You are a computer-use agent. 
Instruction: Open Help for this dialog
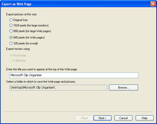(x=145, y=118)
